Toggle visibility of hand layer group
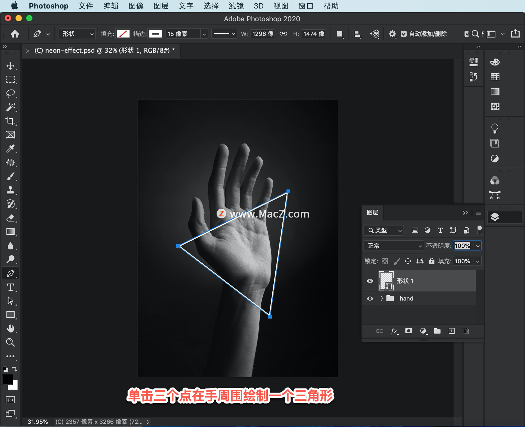 point(370,298)
